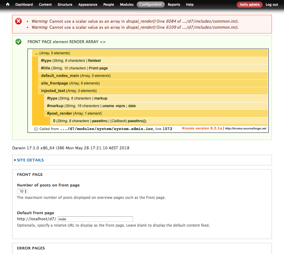Expand the default_nodes_main array row
284x254 pixels.
pyautogui.click(x=153, y=76)
